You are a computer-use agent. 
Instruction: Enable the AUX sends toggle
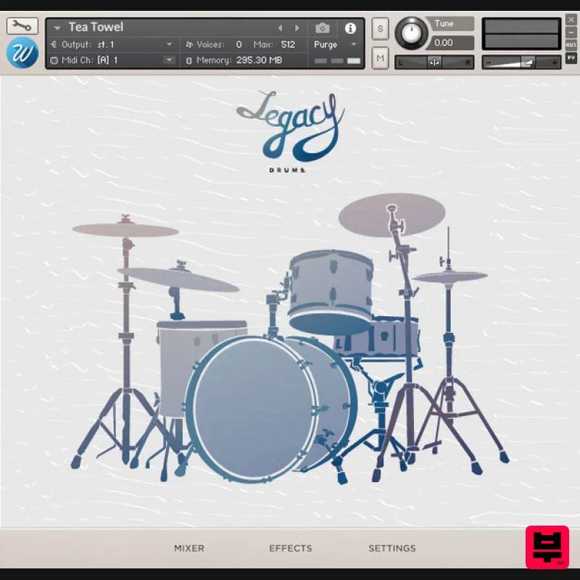[x=572, y=45]
